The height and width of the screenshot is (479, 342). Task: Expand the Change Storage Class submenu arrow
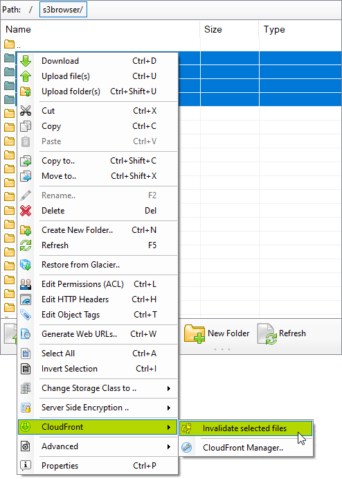tap(169, 388)
